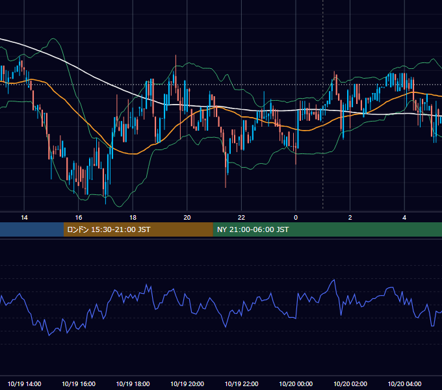Click the 10/19 14:00 date label
Viewport: 442px width, 390px height.
coord(24,383)
